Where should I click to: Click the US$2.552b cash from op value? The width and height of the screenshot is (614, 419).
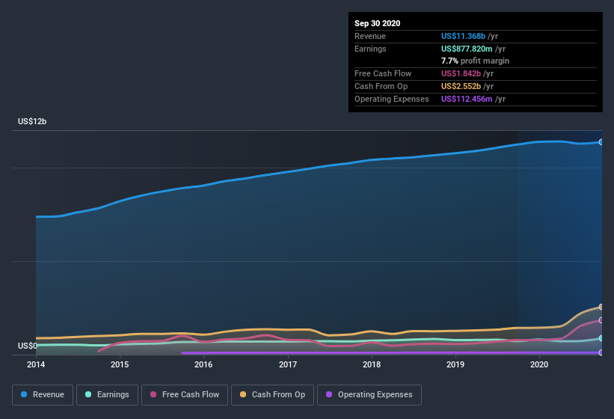pyautogui.click(x=461, y=86)
